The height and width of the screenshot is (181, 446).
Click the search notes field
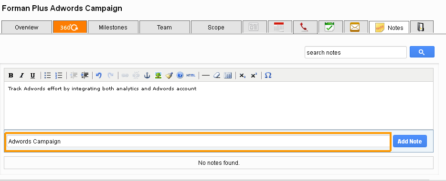(356, 52)
